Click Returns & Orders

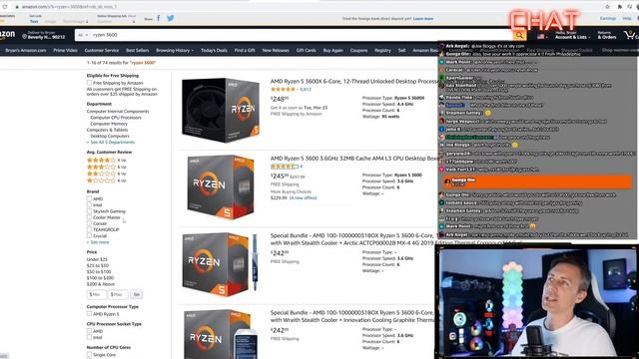pos(607,36)
